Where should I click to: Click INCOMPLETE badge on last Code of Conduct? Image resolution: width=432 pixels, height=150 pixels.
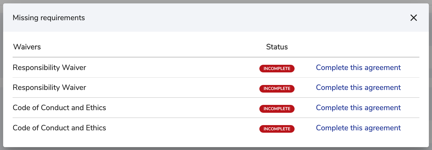click(x=277, y=129)
